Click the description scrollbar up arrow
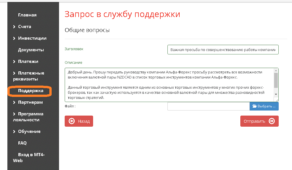 276,71
